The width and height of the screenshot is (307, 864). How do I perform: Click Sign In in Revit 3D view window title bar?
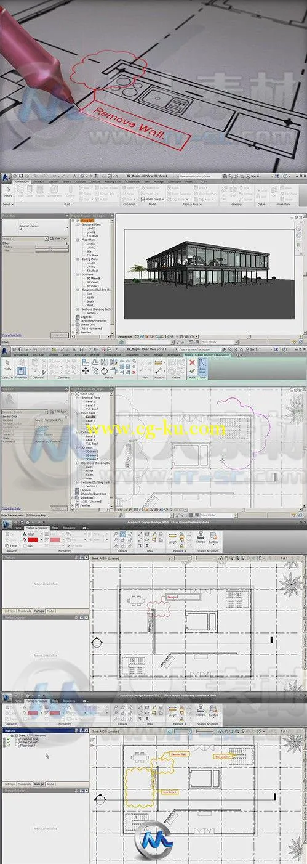pyautogui.click(x=252, y=177)
